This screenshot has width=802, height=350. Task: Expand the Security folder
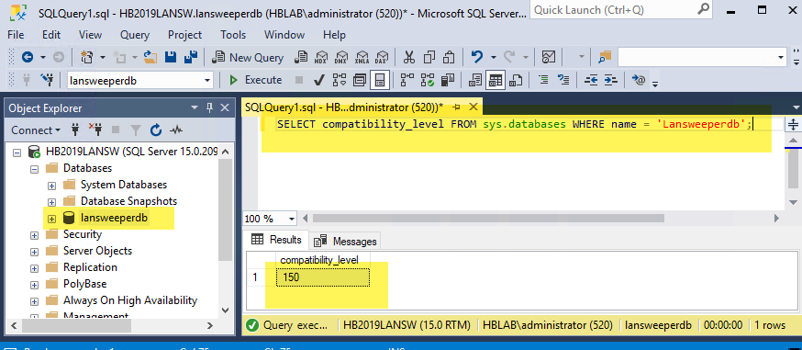coord(34,235)
